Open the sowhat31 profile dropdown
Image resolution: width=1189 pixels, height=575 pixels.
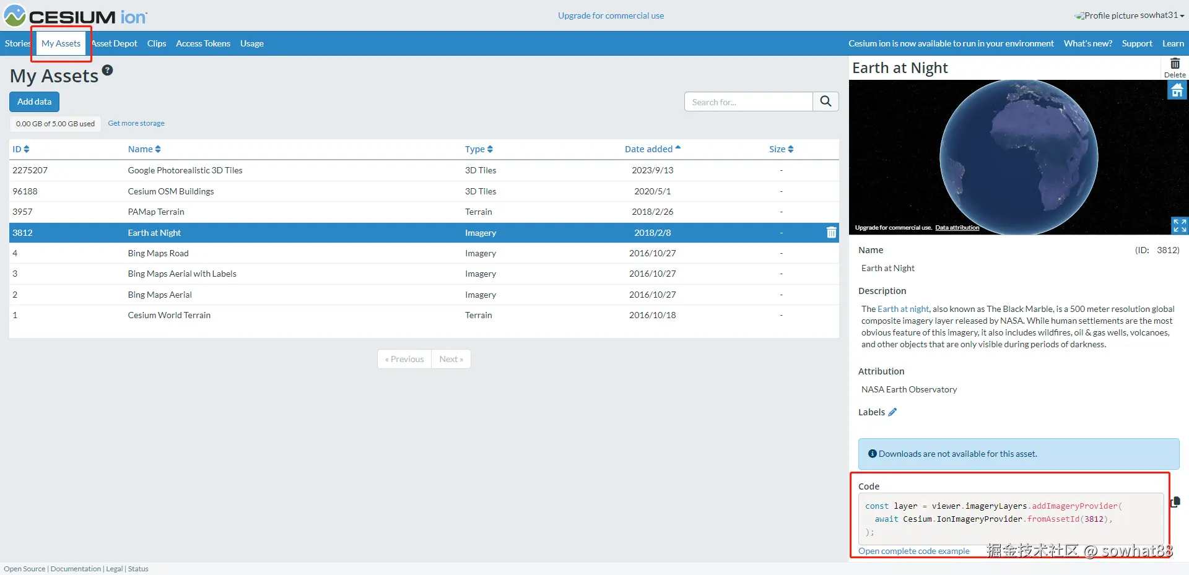[x=1130, y=15]
